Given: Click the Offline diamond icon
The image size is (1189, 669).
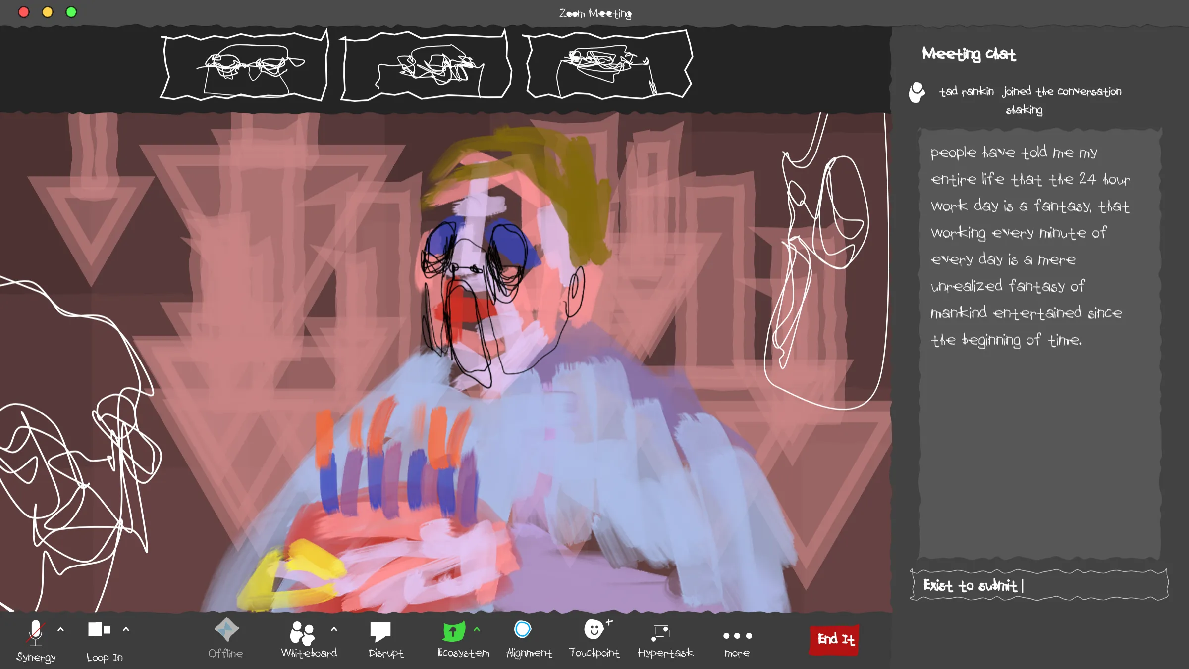Looking at the screenshot, I should tap(226, 629).
